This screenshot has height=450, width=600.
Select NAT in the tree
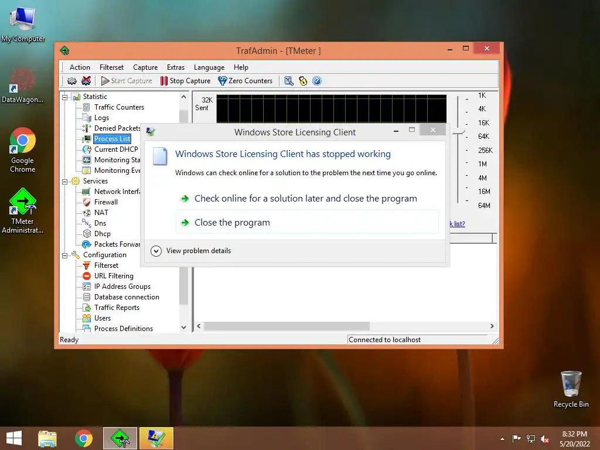pos(101,213)
